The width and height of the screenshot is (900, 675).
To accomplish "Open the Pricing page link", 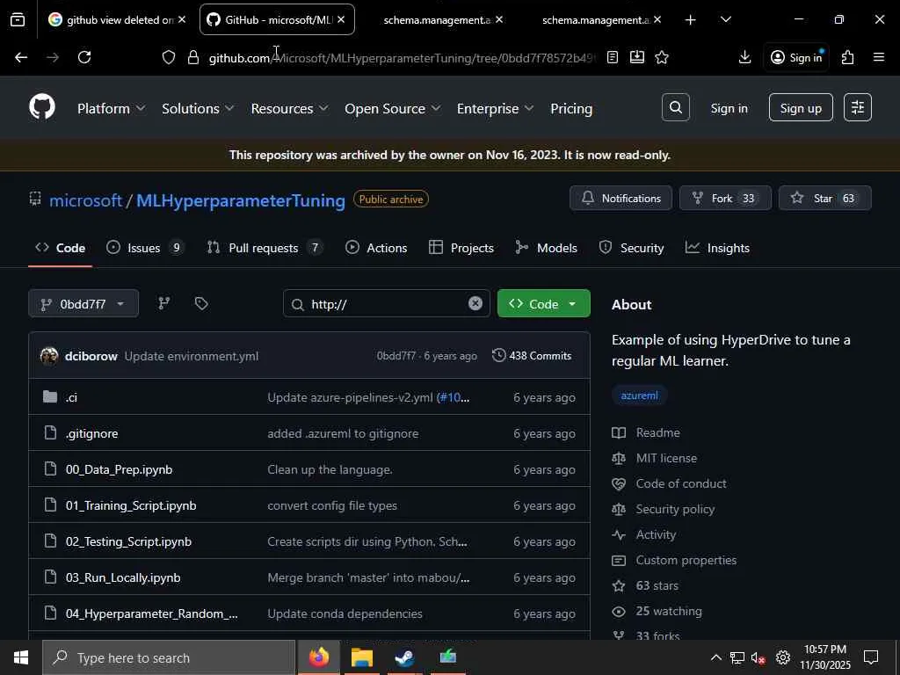I will [571, 108].
